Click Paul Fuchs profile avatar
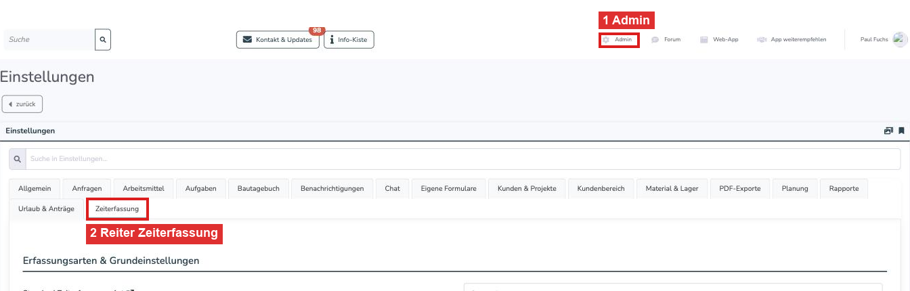The height and width of the screenshot is (291, 910). click(900, 39)
